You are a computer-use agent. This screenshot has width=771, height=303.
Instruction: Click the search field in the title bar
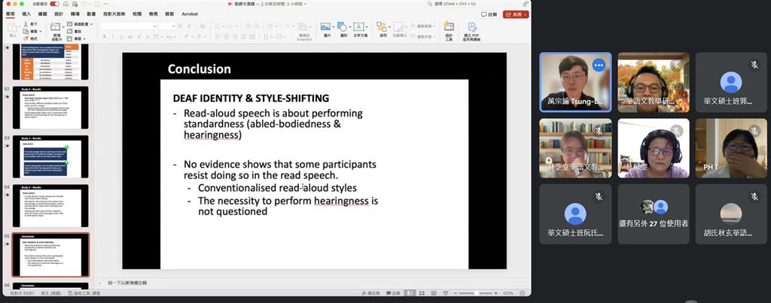click(453, 4)
